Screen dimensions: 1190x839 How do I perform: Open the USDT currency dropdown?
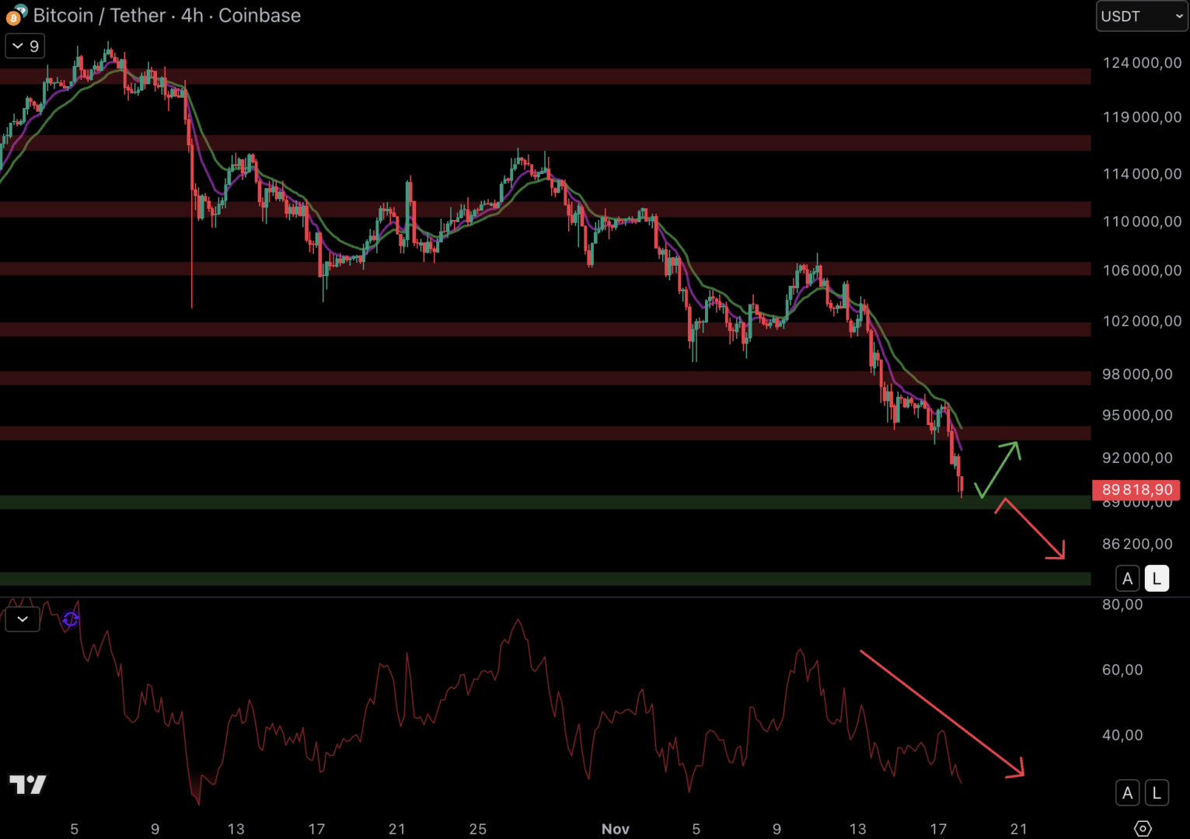point(1141,16)
